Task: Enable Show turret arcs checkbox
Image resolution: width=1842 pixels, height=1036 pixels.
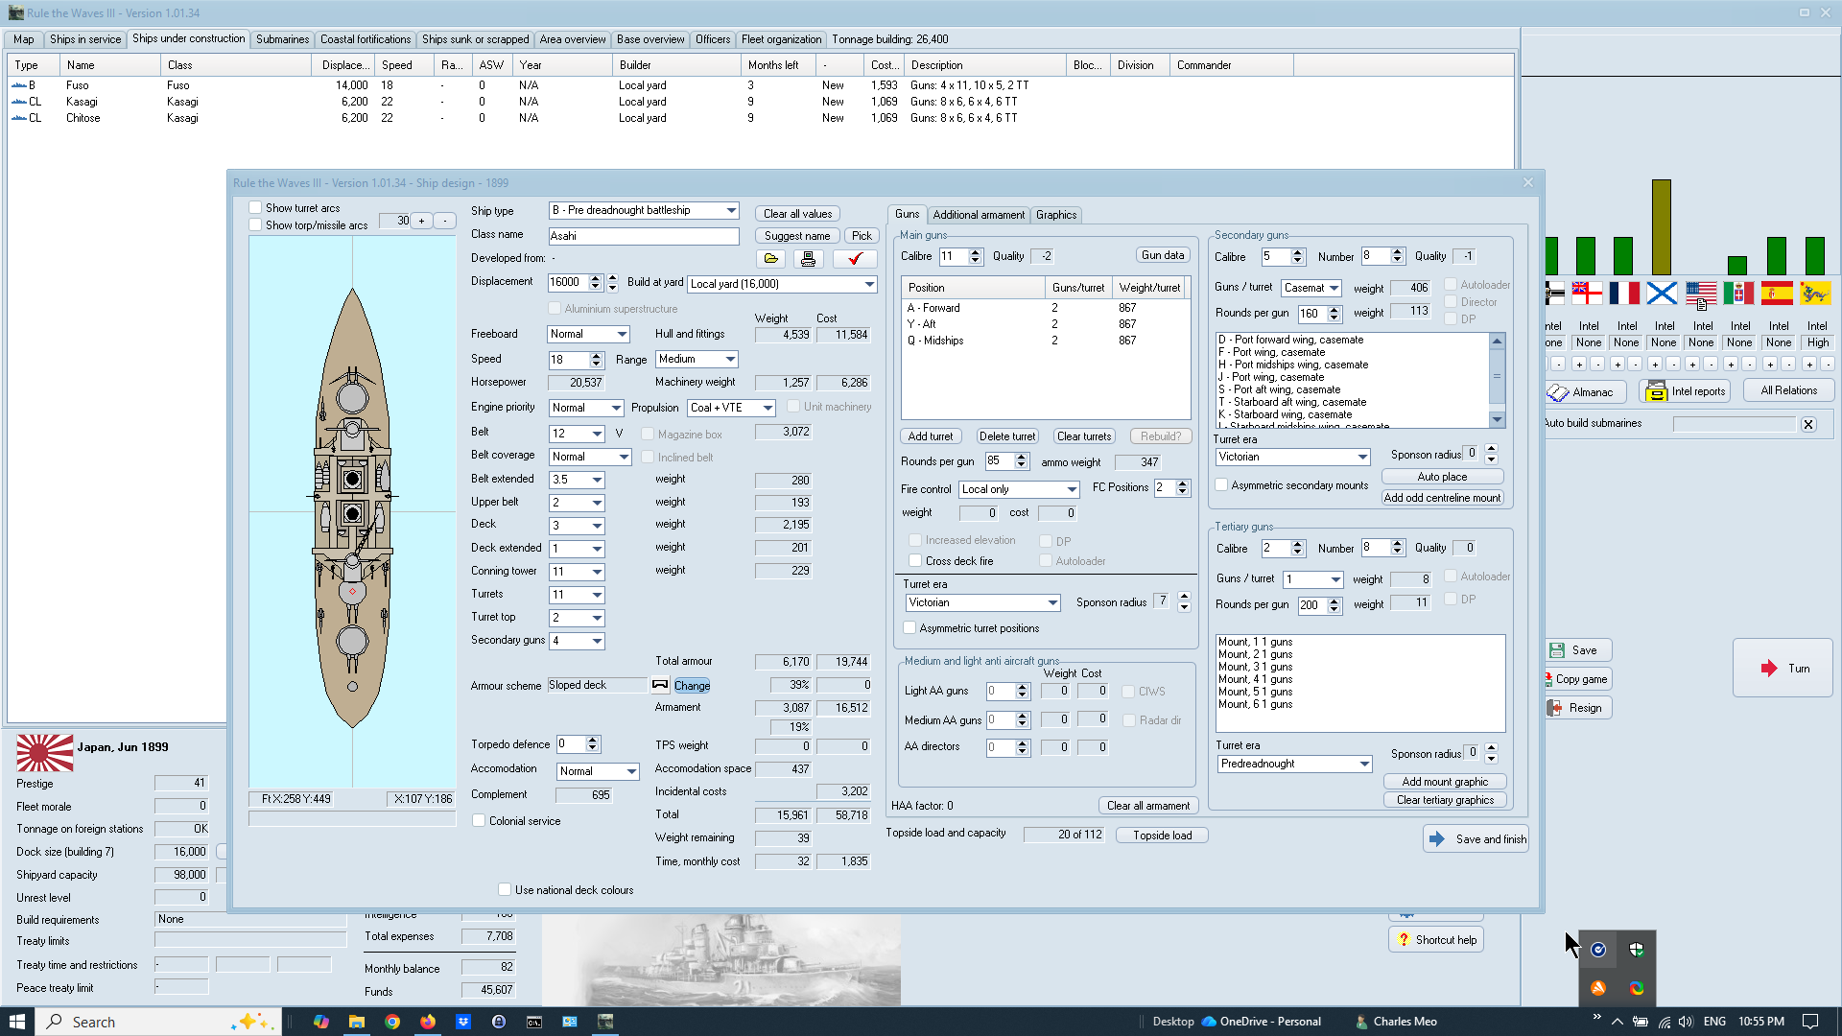Action: click(255, 207)
